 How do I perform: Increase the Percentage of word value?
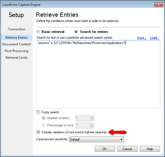click(x=92, y=124)
